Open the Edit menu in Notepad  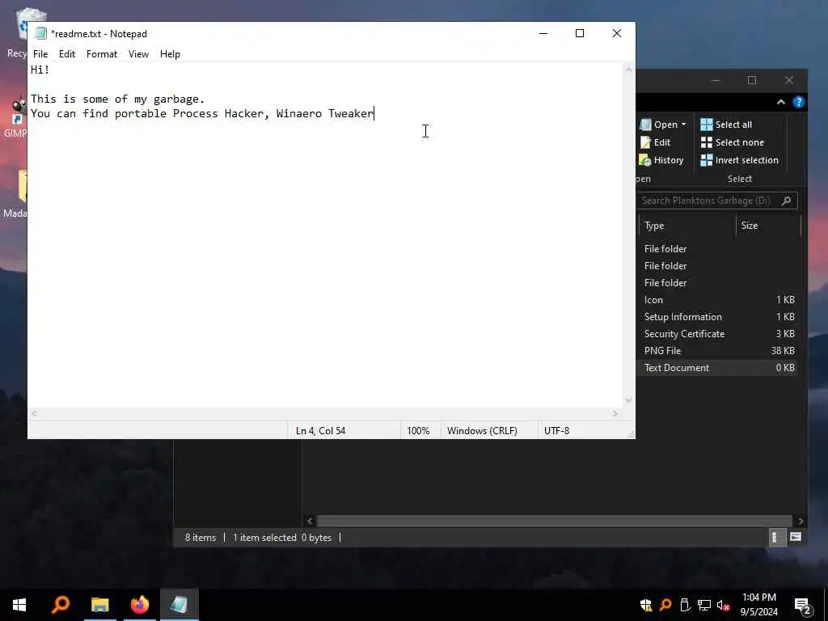point(67,54)
